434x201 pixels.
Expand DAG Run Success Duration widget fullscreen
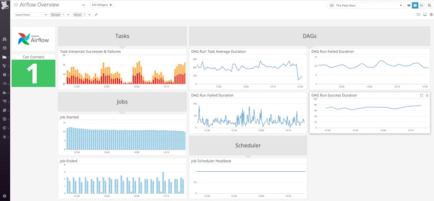(422, 95)
